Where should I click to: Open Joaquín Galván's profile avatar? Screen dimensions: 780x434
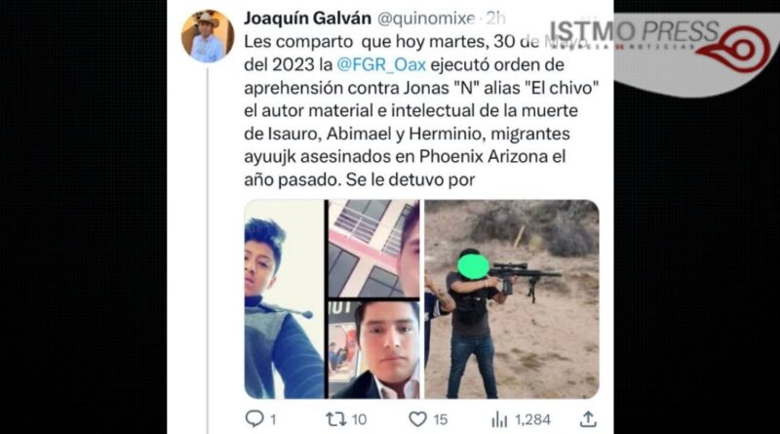click(x=208, y=36)
